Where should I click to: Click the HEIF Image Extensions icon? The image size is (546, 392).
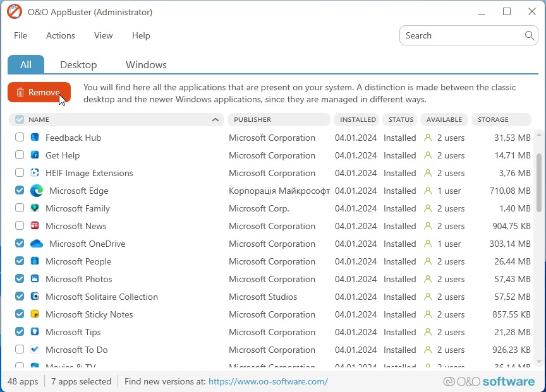pos(35,172)
